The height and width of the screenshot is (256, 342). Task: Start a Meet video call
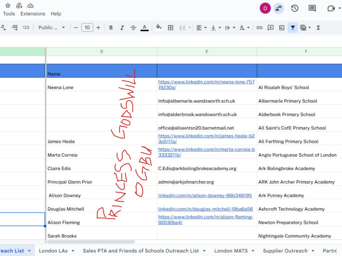point(331,9)
